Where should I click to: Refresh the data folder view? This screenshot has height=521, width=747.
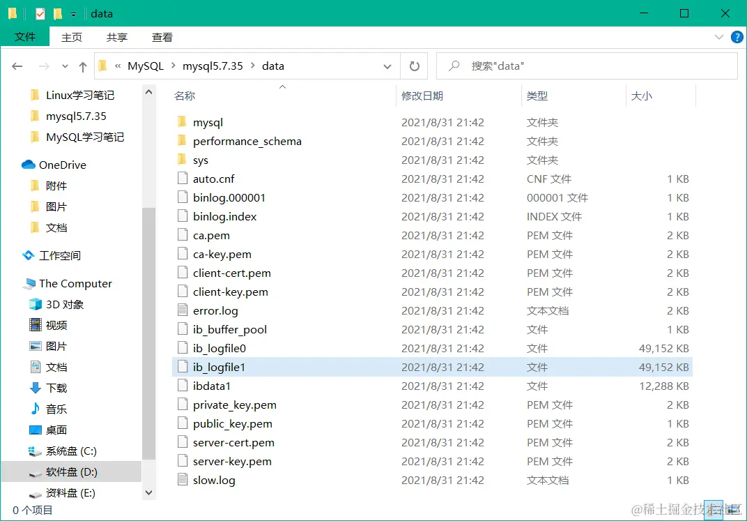[x=415, y=66]
